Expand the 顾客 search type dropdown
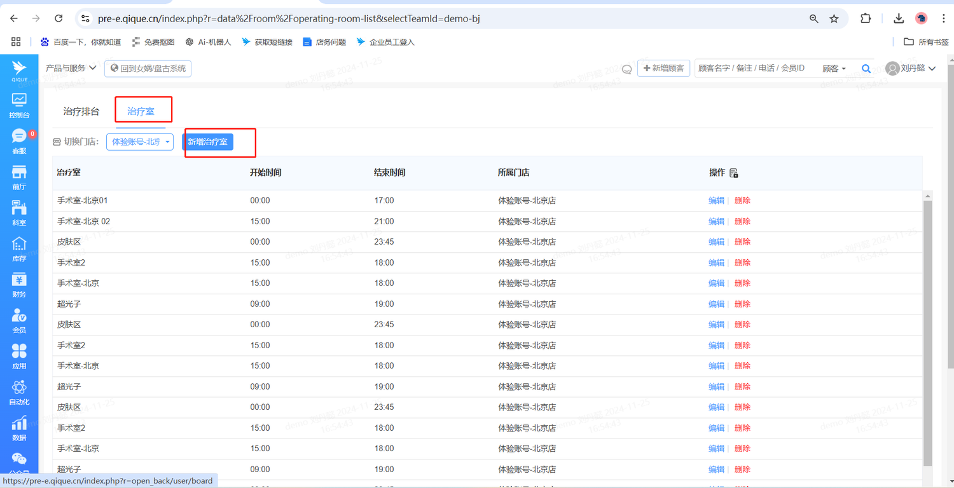 pos(834,69)
